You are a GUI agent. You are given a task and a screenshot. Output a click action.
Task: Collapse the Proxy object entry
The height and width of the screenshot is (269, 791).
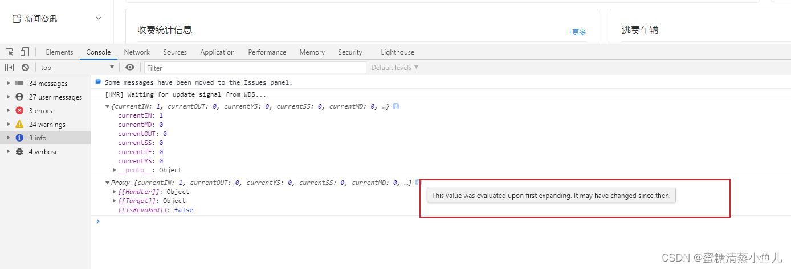point(108,183)
